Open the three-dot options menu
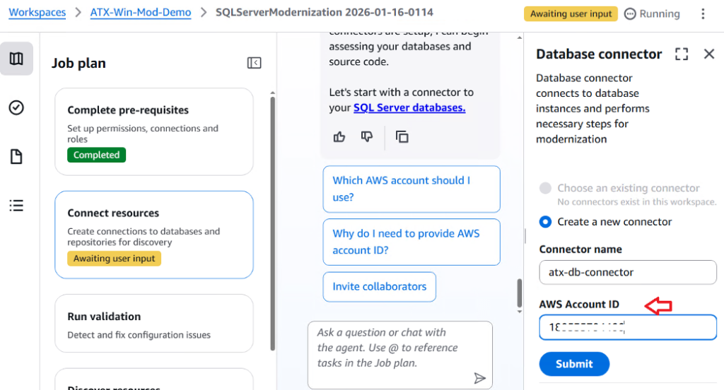724x390 pixels. pos(702,13)
